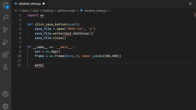
Task: Click '__name__' on line 8
Action: (x=40, y=47)
